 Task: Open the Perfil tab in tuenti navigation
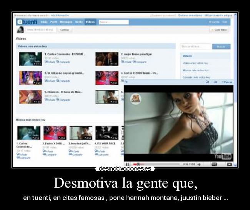[x=54, y=22]
